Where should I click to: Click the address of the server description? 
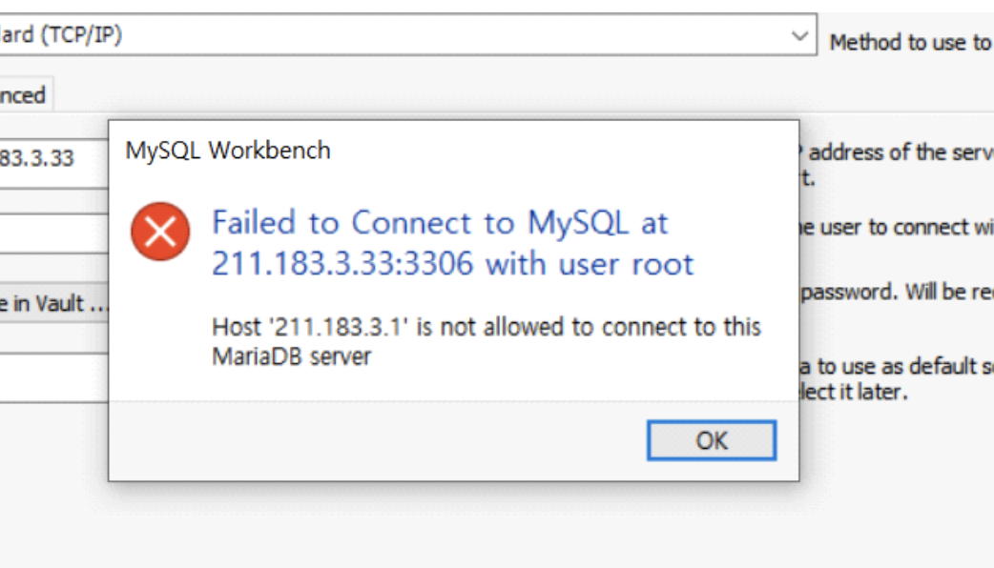(897, 152)
